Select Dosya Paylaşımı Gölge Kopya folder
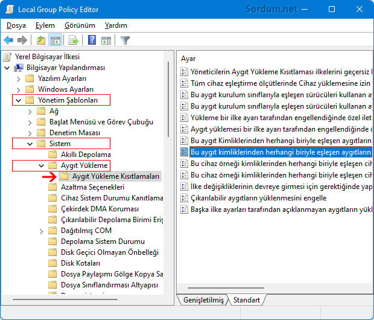The height and width of the screenshot is (320, 374). (x=112, y=274)
